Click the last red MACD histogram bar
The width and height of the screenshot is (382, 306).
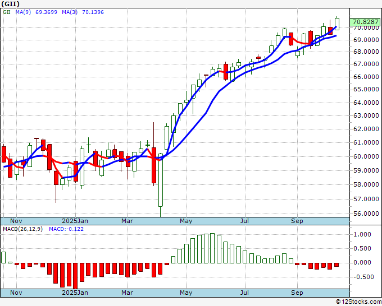(x=336, y=265)
